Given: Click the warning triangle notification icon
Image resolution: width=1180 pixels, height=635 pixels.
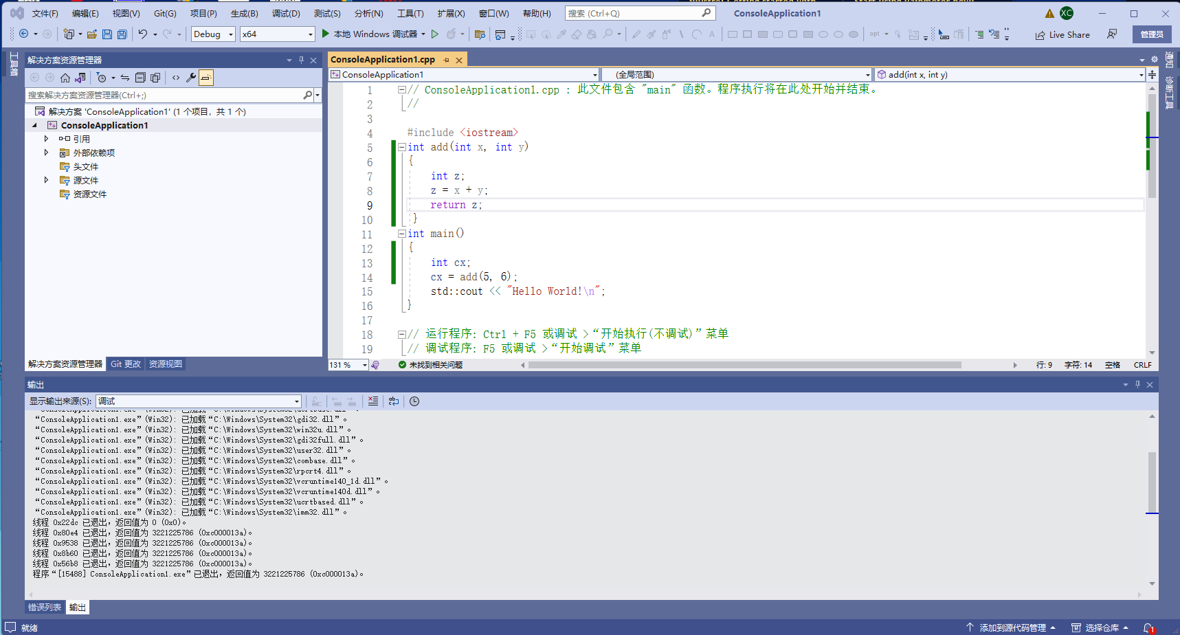Looking at the screenshot, I should point(1049,13).
